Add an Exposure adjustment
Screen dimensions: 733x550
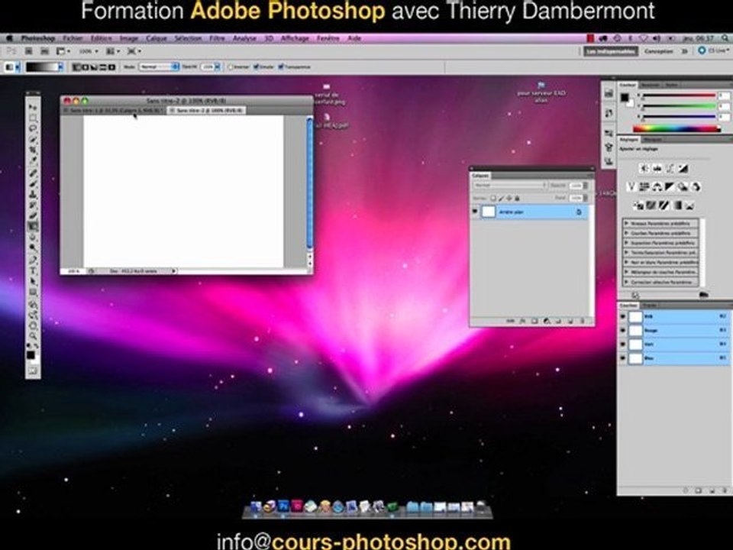coord(683,168)
